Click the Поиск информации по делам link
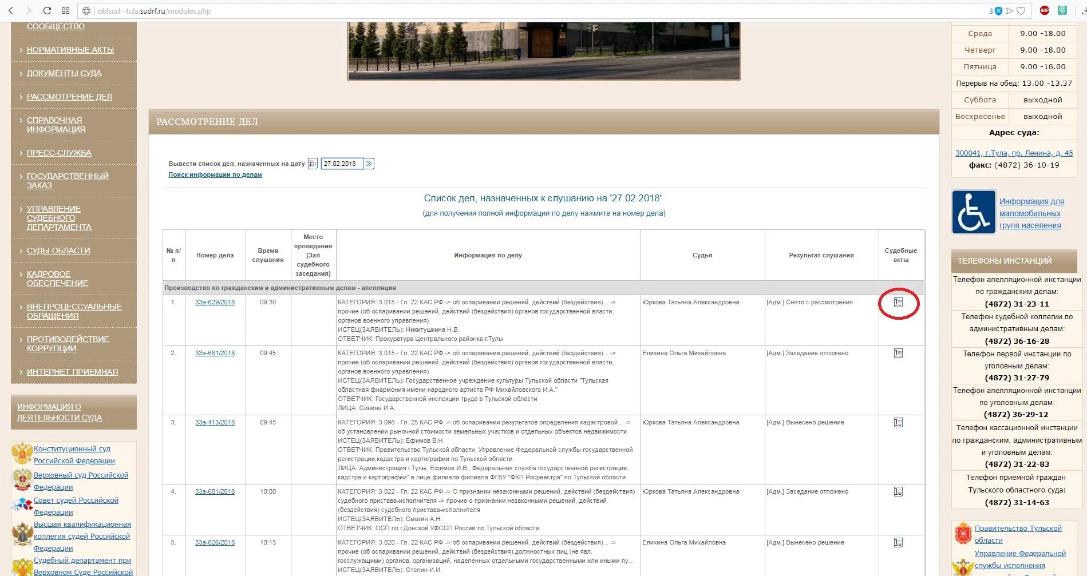 [x=215, y=174]
